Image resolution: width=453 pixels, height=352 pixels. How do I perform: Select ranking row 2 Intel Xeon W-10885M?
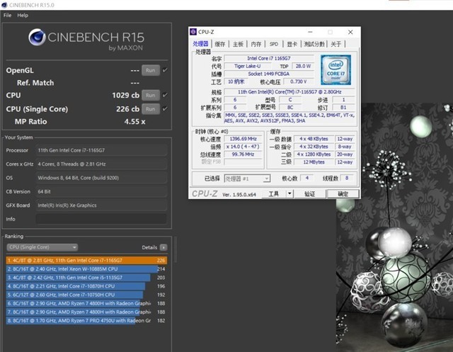86,269
